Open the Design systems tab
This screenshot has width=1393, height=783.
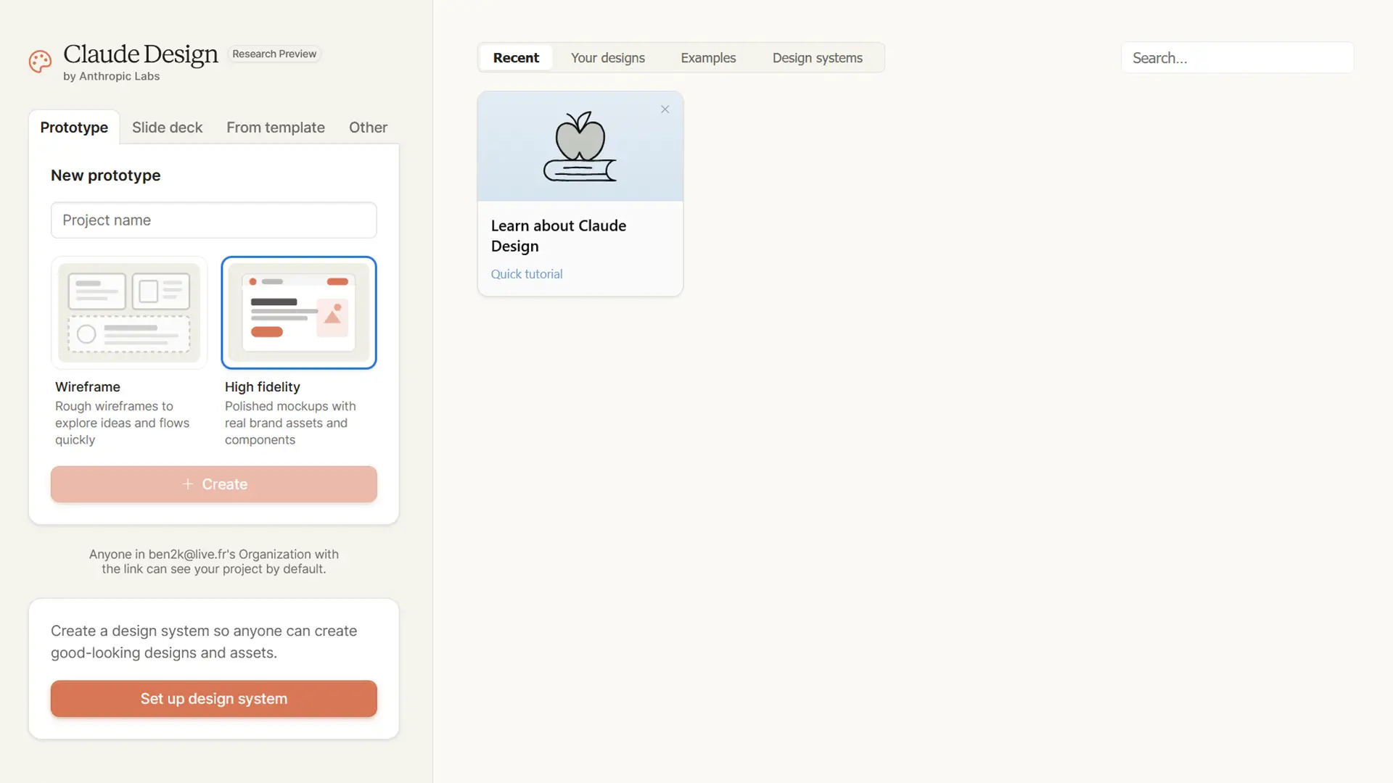(x=817, y=58)
